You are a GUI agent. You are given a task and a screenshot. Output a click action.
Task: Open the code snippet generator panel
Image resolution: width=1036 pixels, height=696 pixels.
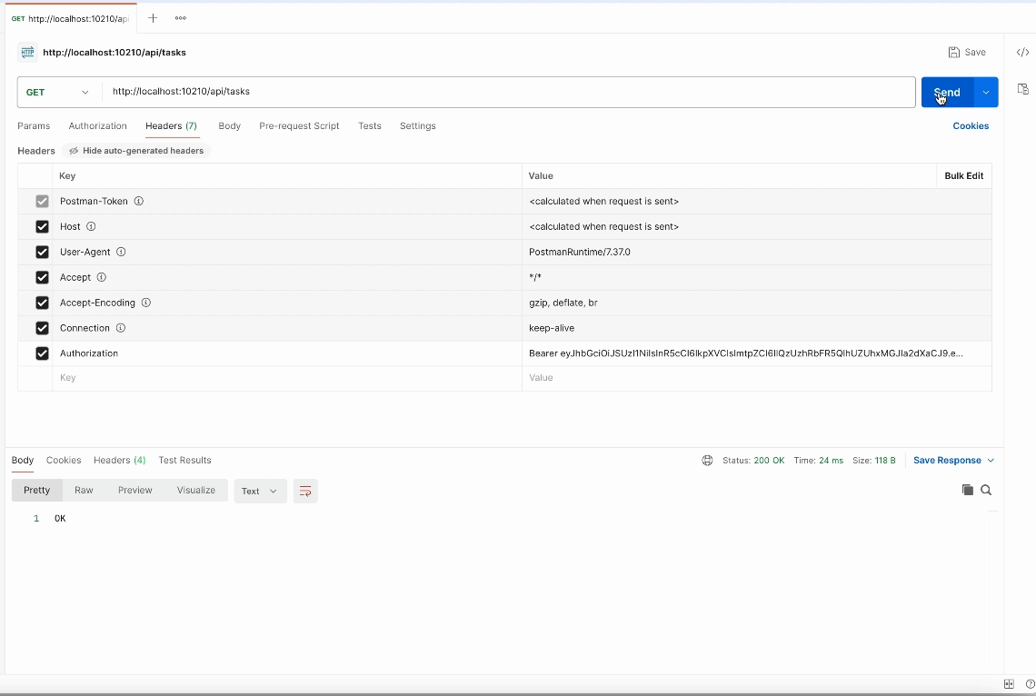click(x=1022, y=52)
